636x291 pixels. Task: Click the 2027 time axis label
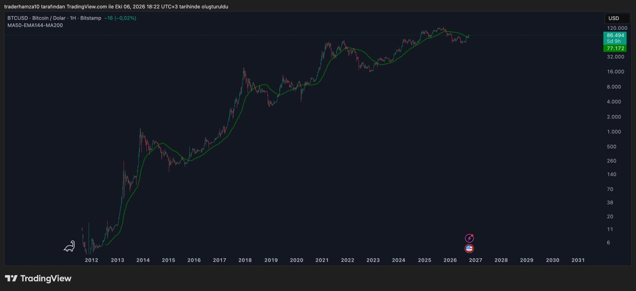click(x=476, y=260)
